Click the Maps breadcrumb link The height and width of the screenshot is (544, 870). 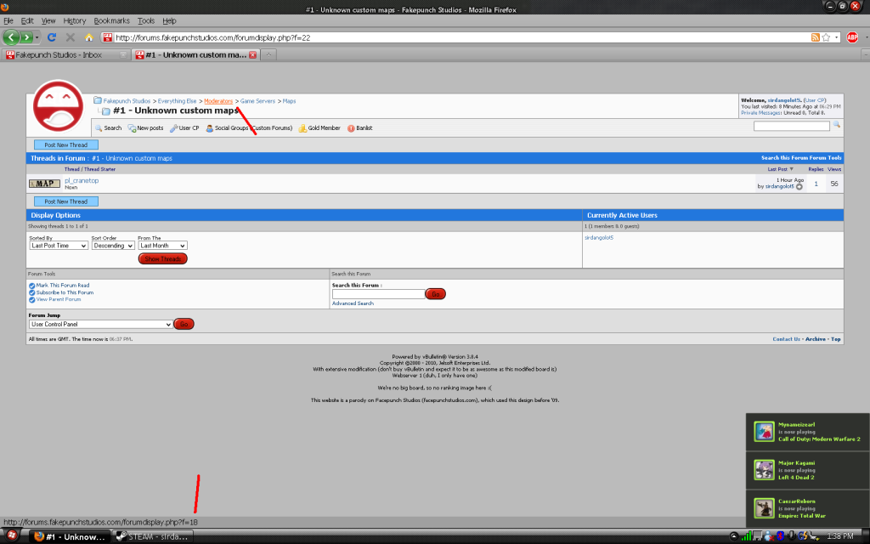coord(289,101)
